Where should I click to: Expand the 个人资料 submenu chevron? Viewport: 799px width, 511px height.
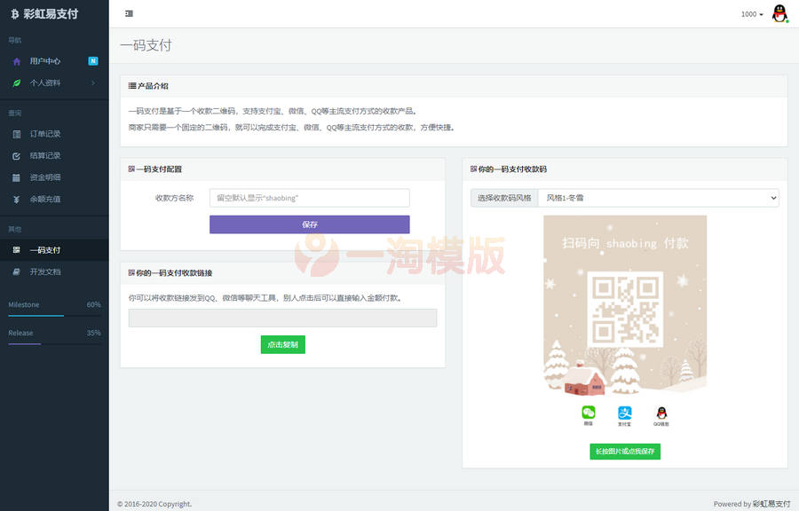pyautogui.click(x=93, y=83)
